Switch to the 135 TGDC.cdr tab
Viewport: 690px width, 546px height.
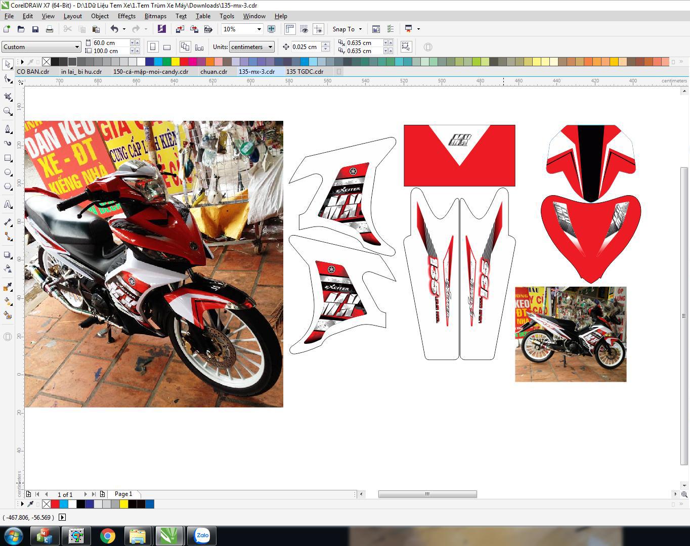[305, 72]
